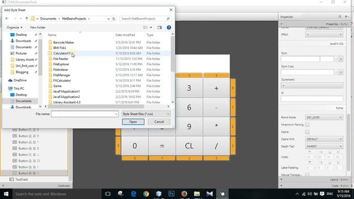Image resolution: width=354 pixels, height=199 pixels.
Task: Select Desktop in Quick access
Action: pyautogui.click(x=21, y=35)
